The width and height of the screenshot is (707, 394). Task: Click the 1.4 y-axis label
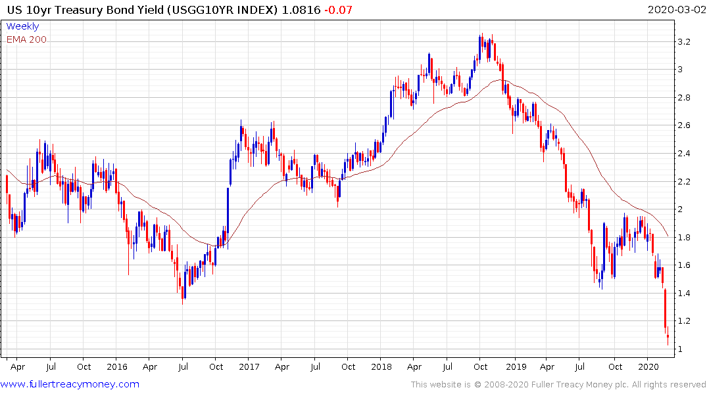point(684,293)
